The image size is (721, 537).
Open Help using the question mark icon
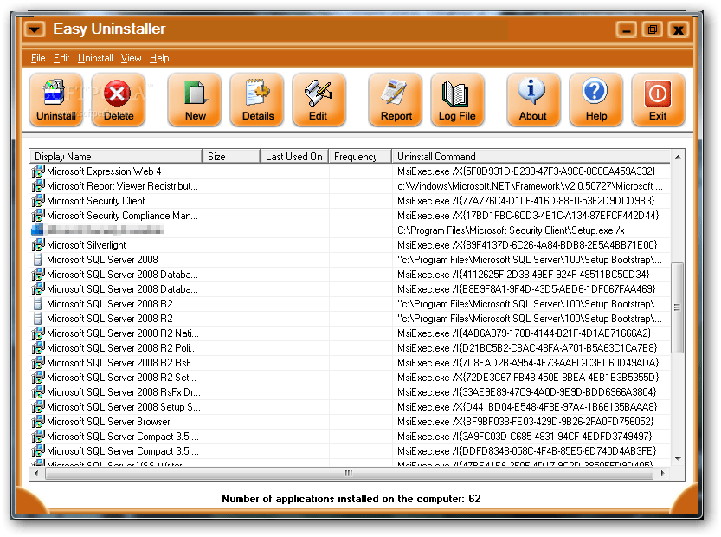[595, 99]
